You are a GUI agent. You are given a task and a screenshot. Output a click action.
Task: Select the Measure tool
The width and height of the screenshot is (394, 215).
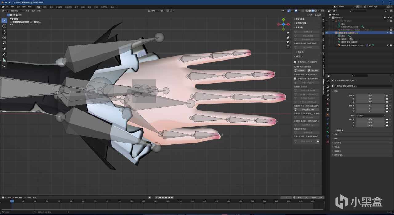4,60
